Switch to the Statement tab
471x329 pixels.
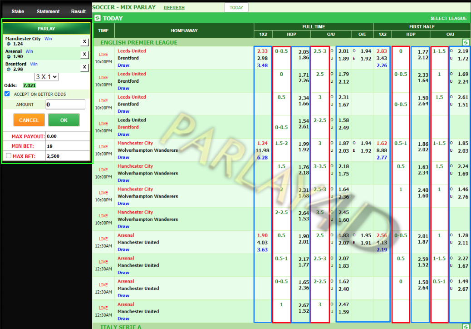click(x=48, y=11)
